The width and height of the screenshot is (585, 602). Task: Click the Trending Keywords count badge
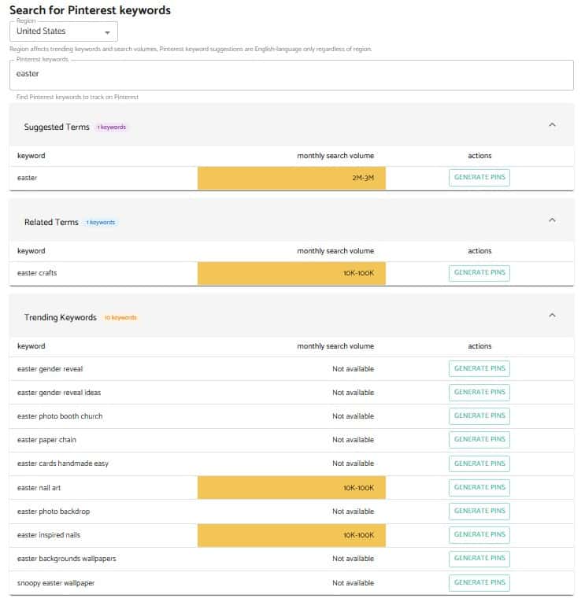coord(120,317)
